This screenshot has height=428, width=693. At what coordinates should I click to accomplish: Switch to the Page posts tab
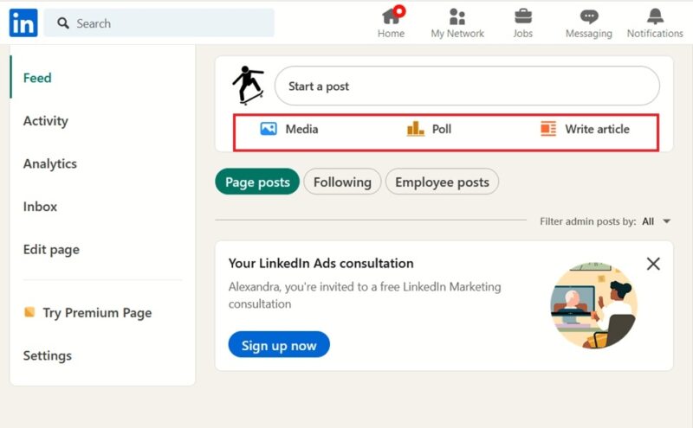click(257, 182)
